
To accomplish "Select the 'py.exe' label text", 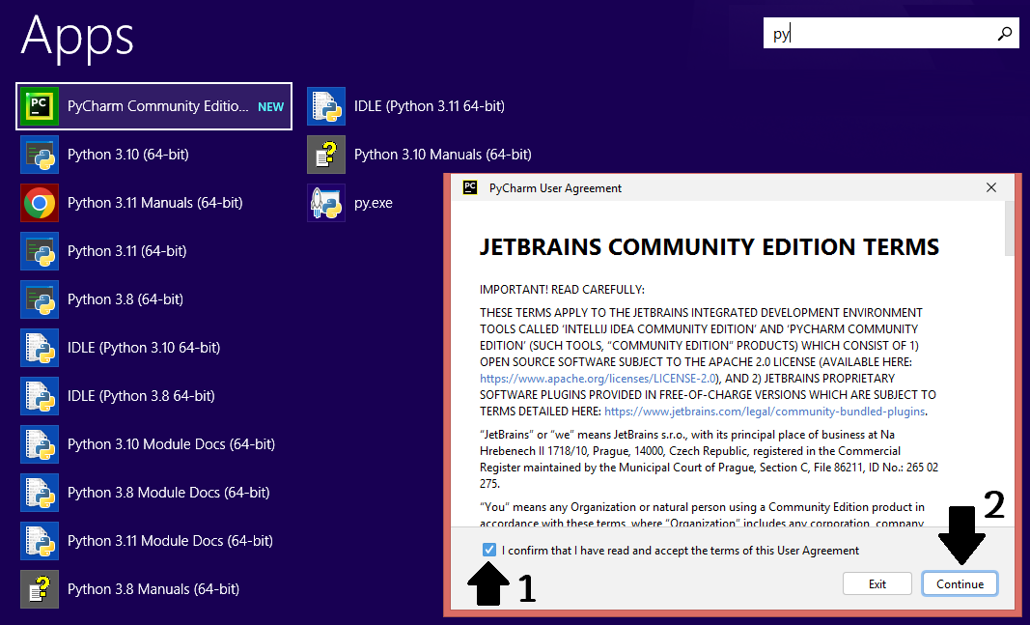I will pos(374,203).
